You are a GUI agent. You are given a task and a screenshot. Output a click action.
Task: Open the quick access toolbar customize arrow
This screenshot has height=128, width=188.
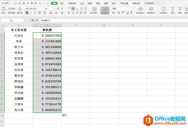coord(48,3)
